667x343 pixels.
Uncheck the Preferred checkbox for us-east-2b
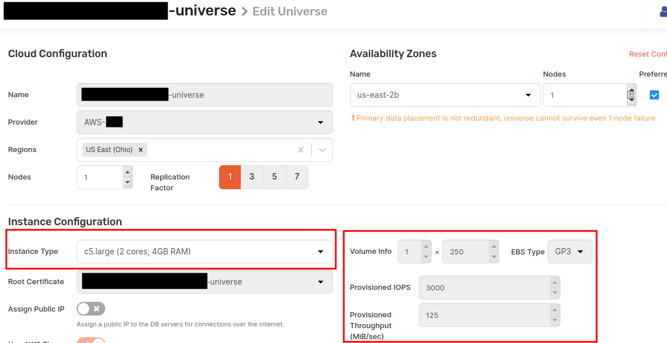tap(654, 94)
